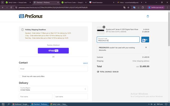
Task: Click the 'TOTAL SAVINGS $500.00' text
Action: (109, 72)
